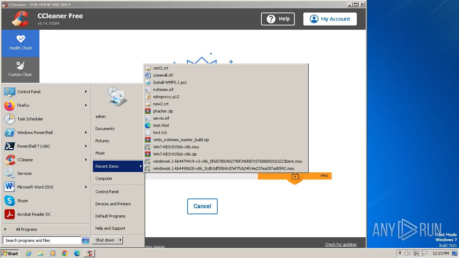Click the volume icon in system tray
The width and height of the screenshot is (459, 258).
point(407,253)
